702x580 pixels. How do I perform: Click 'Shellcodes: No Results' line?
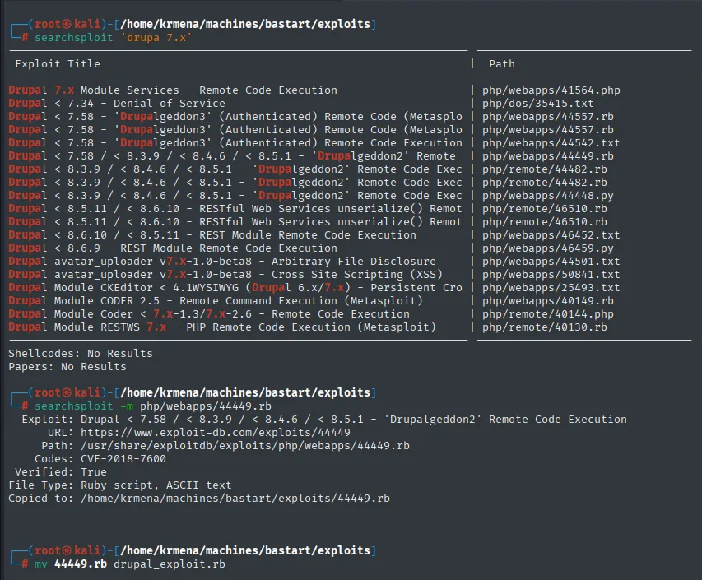(x=81, y=354)
